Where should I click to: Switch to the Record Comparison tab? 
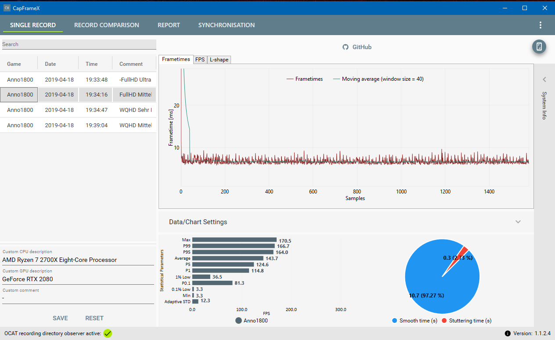(x=107, y=25)
